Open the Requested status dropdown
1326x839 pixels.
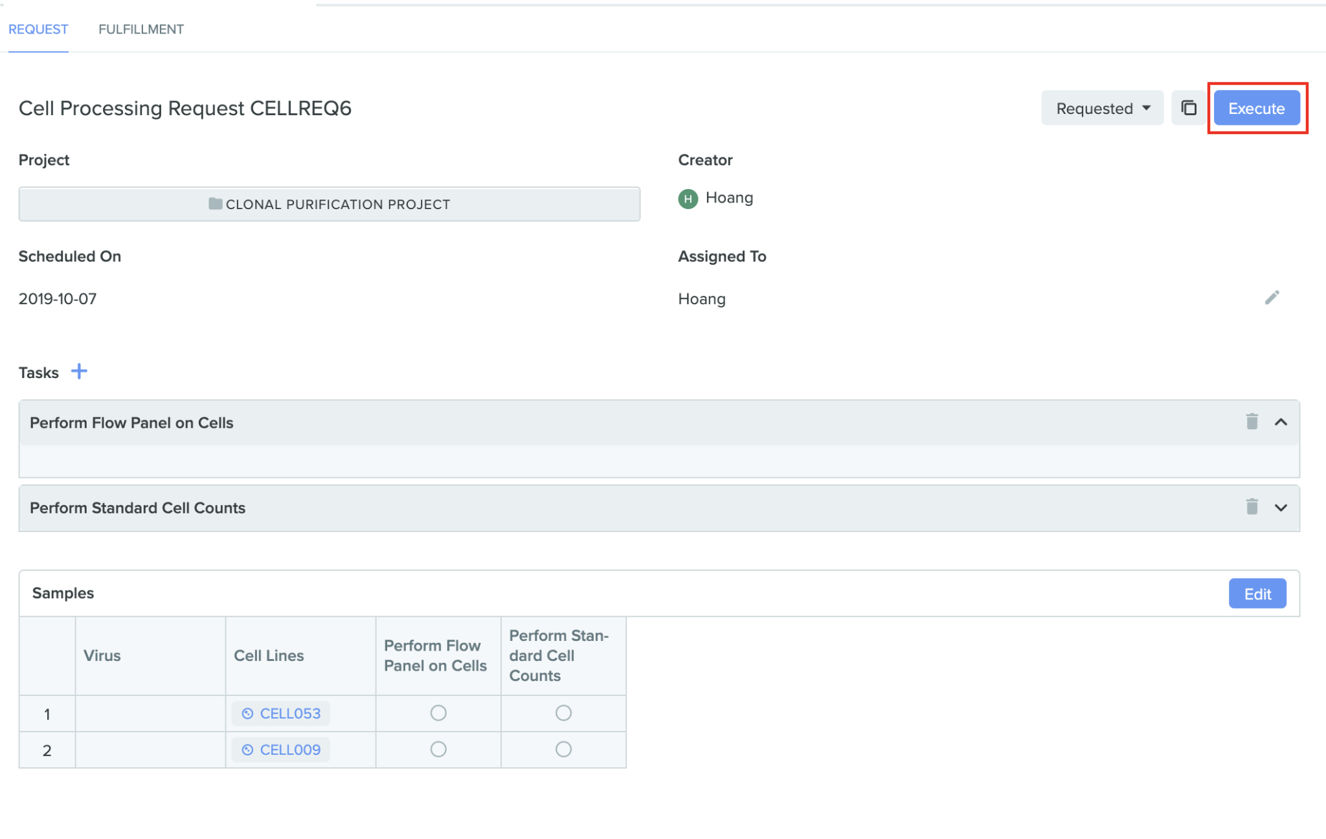[x=1102, y=108]
